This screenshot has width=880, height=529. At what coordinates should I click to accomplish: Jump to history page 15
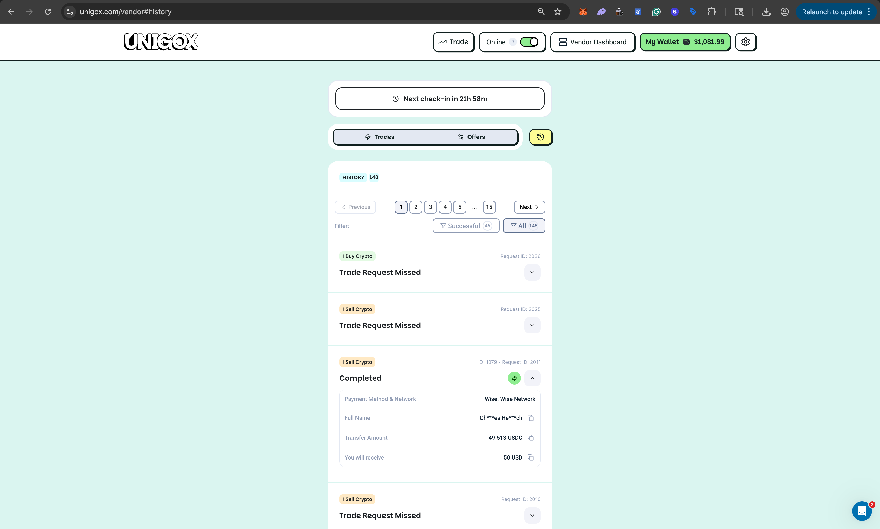pyautogui.click(x=489, y=207)
